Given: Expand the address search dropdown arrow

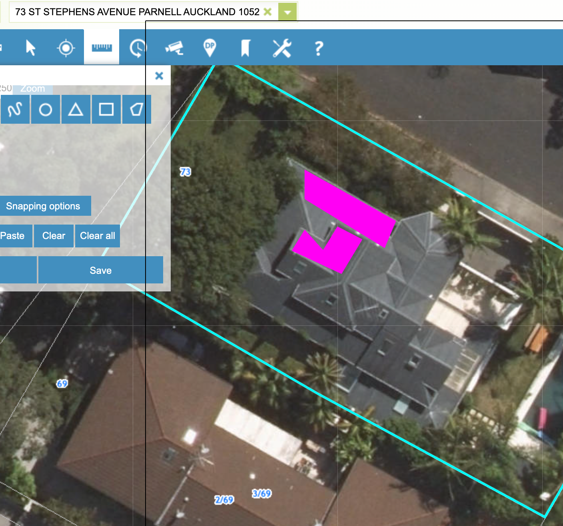Looking at the screenshot, I should tap(287, 12).
